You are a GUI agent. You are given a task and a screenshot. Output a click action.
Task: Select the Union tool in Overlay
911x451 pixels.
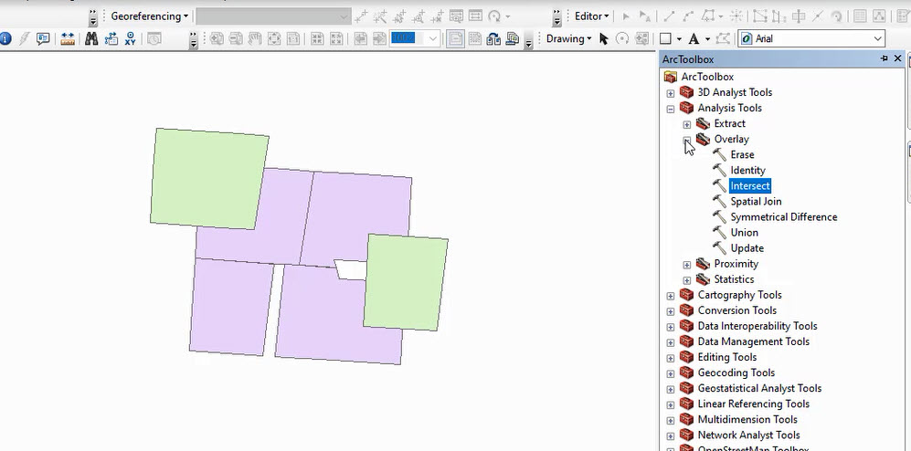pyautogui.click(x=744, y=233)
